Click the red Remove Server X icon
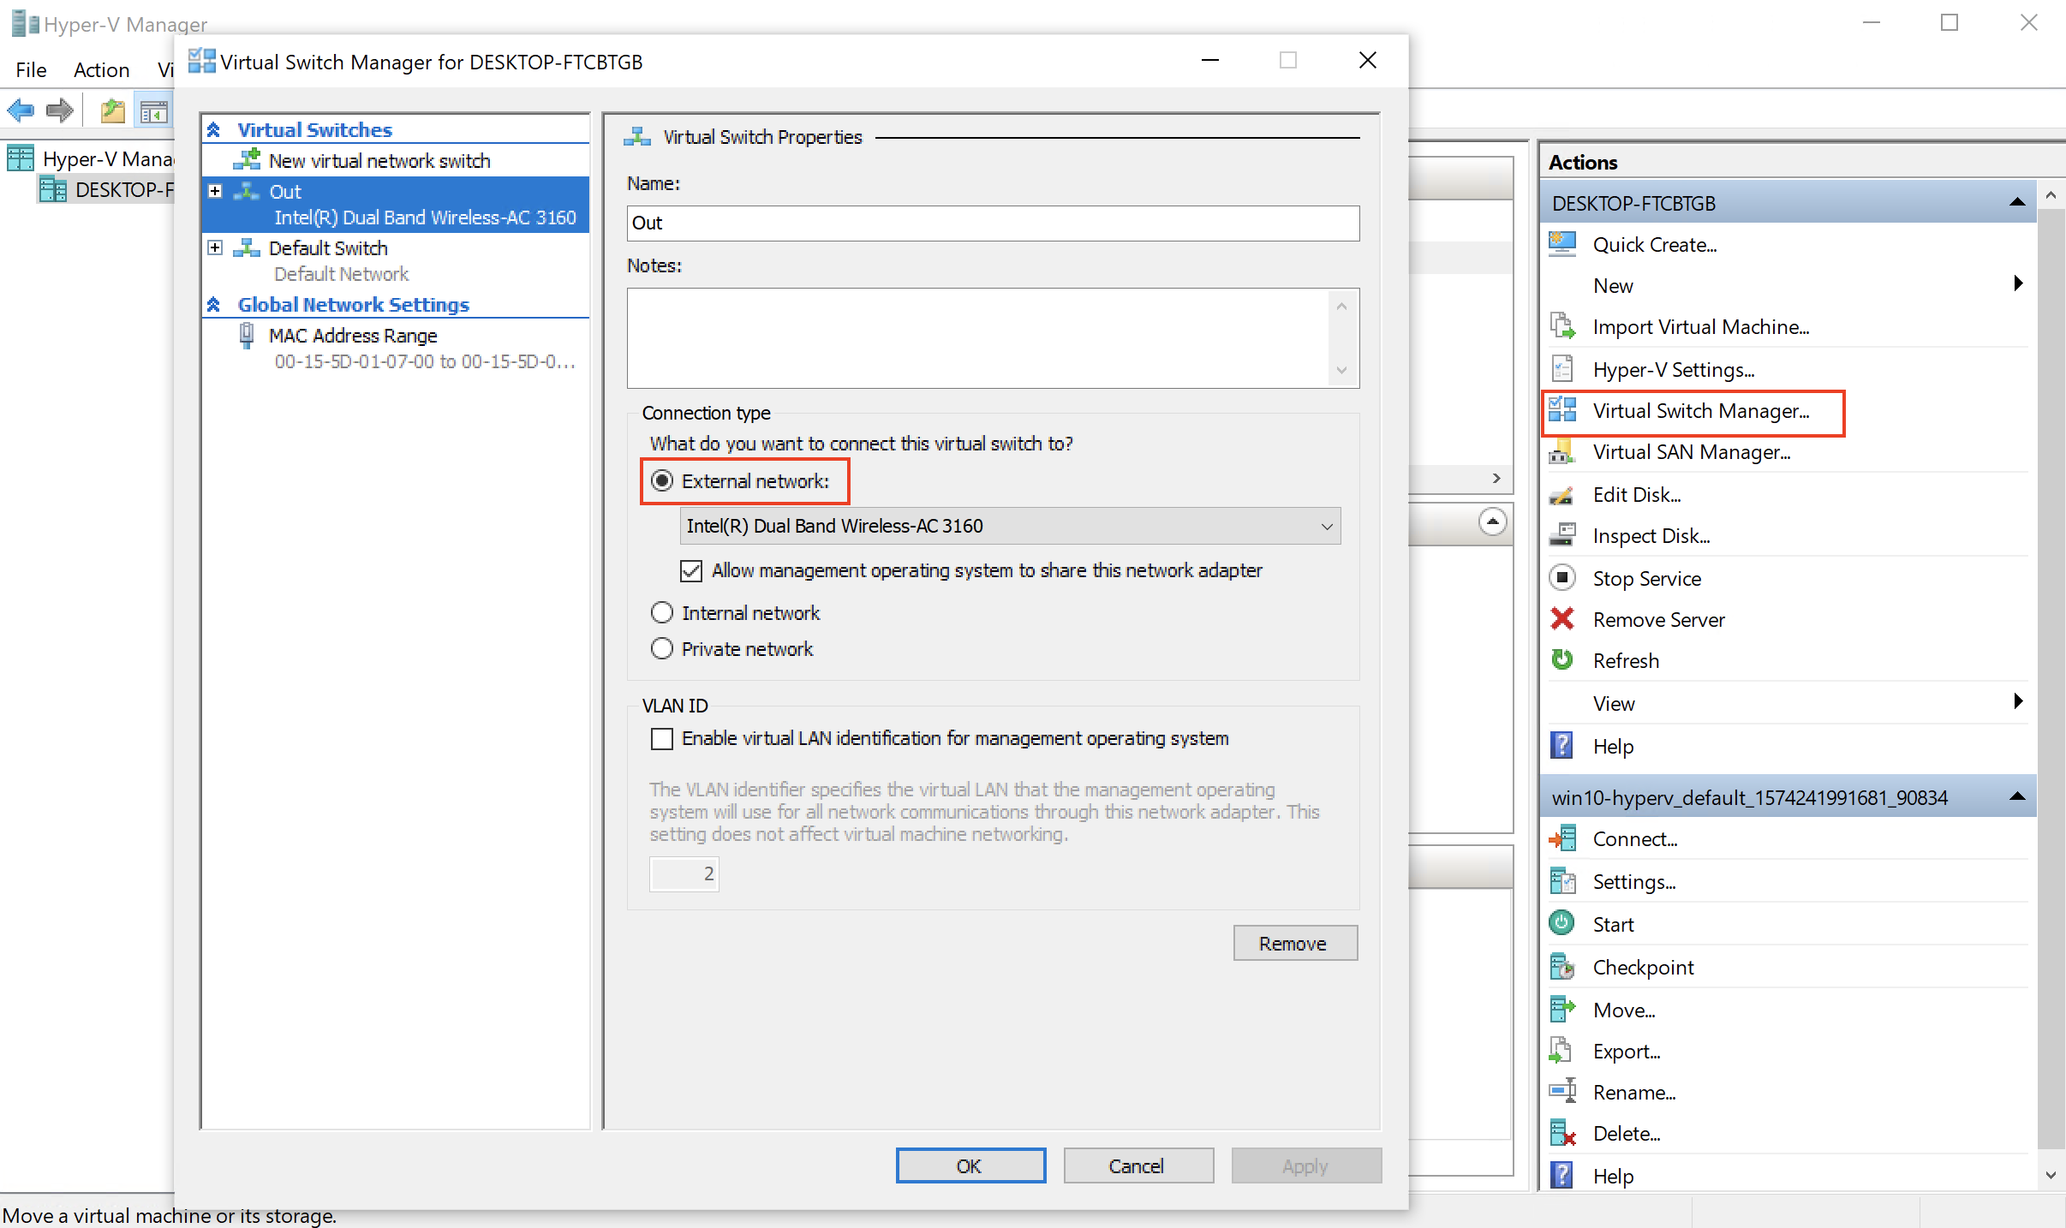2066x1228 pixels. 1561,619
